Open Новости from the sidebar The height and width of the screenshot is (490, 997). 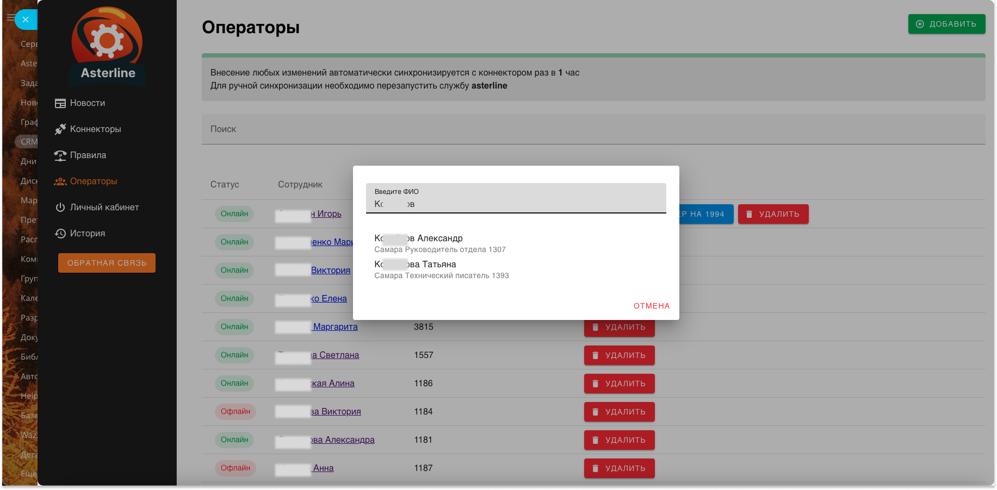[x=87, y=103]
